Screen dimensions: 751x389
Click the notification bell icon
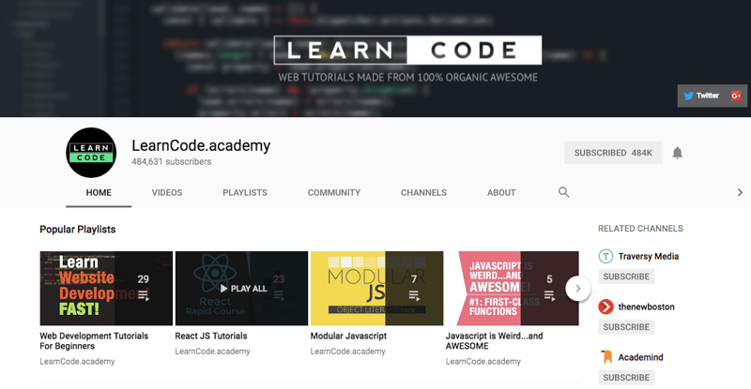point(677,153)
